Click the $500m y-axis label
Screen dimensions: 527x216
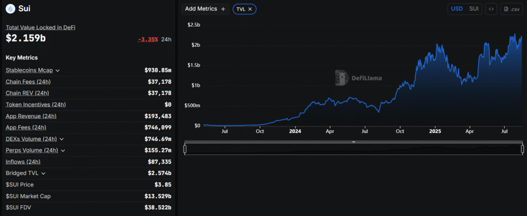click(x=194, y=106)
